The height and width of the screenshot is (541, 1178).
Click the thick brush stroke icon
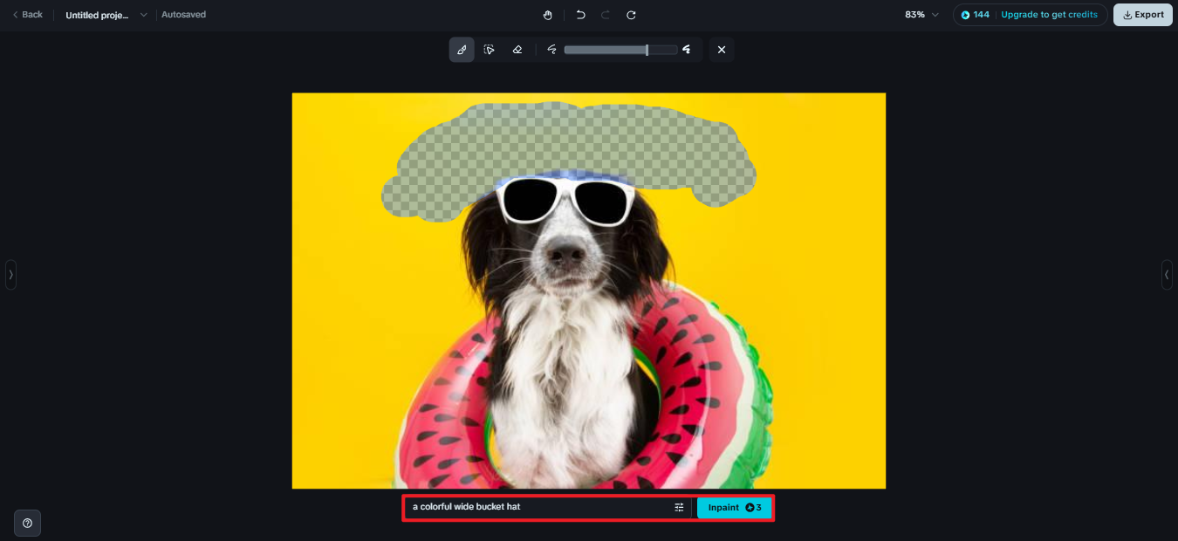688,50
